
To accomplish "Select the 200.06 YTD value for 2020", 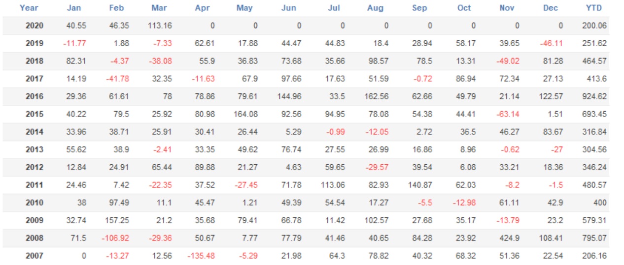I will pos(594,26).
